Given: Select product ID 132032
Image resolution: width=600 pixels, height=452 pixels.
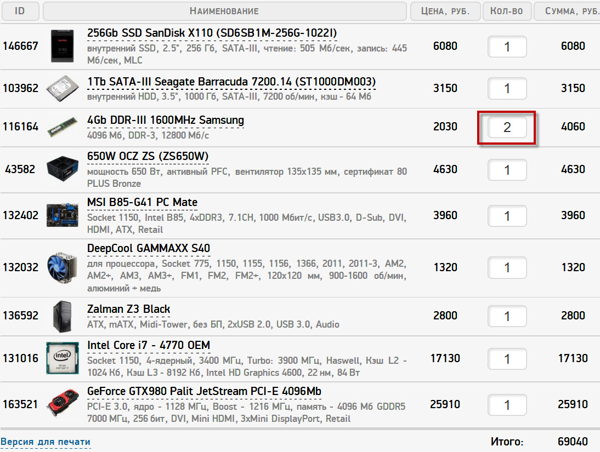Looking at the screenshot, I should pyautogui.click(x=21, y=267).
